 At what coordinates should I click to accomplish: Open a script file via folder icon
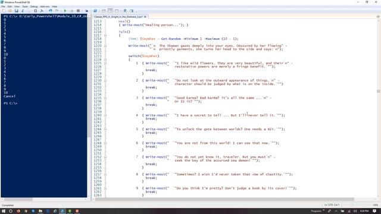coord(10,11)
